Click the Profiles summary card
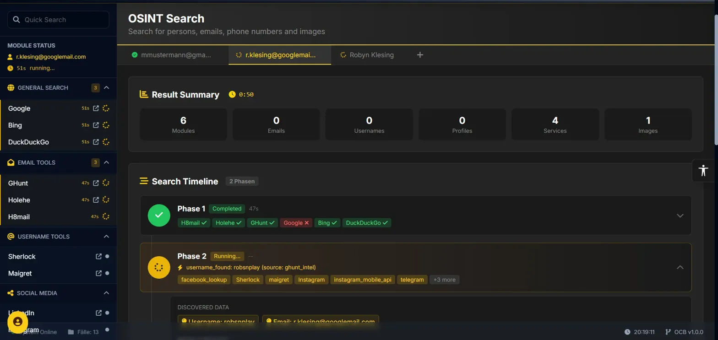Viewport: 718px width, 340px height. [x=462, y=124]
